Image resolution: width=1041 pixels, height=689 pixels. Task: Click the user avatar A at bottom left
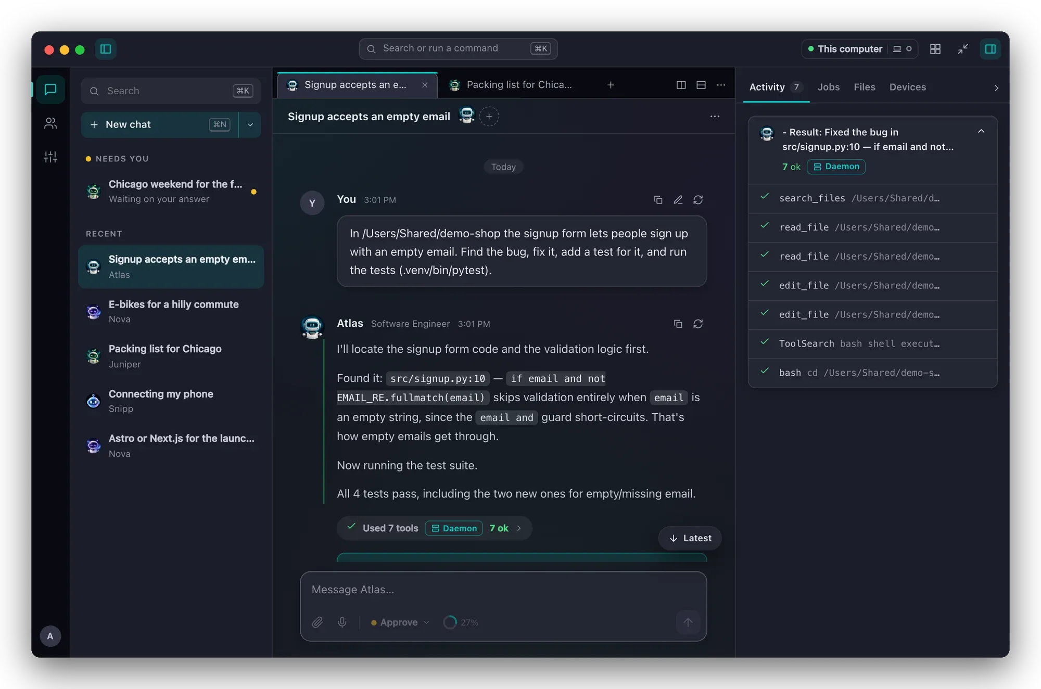(x=50, y=636)
